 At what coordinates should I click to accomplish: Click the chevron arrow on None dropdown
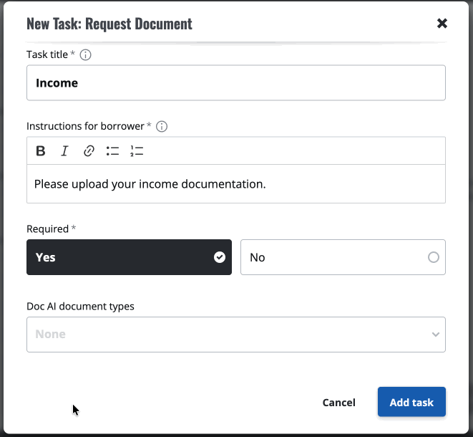coord(436,335)
